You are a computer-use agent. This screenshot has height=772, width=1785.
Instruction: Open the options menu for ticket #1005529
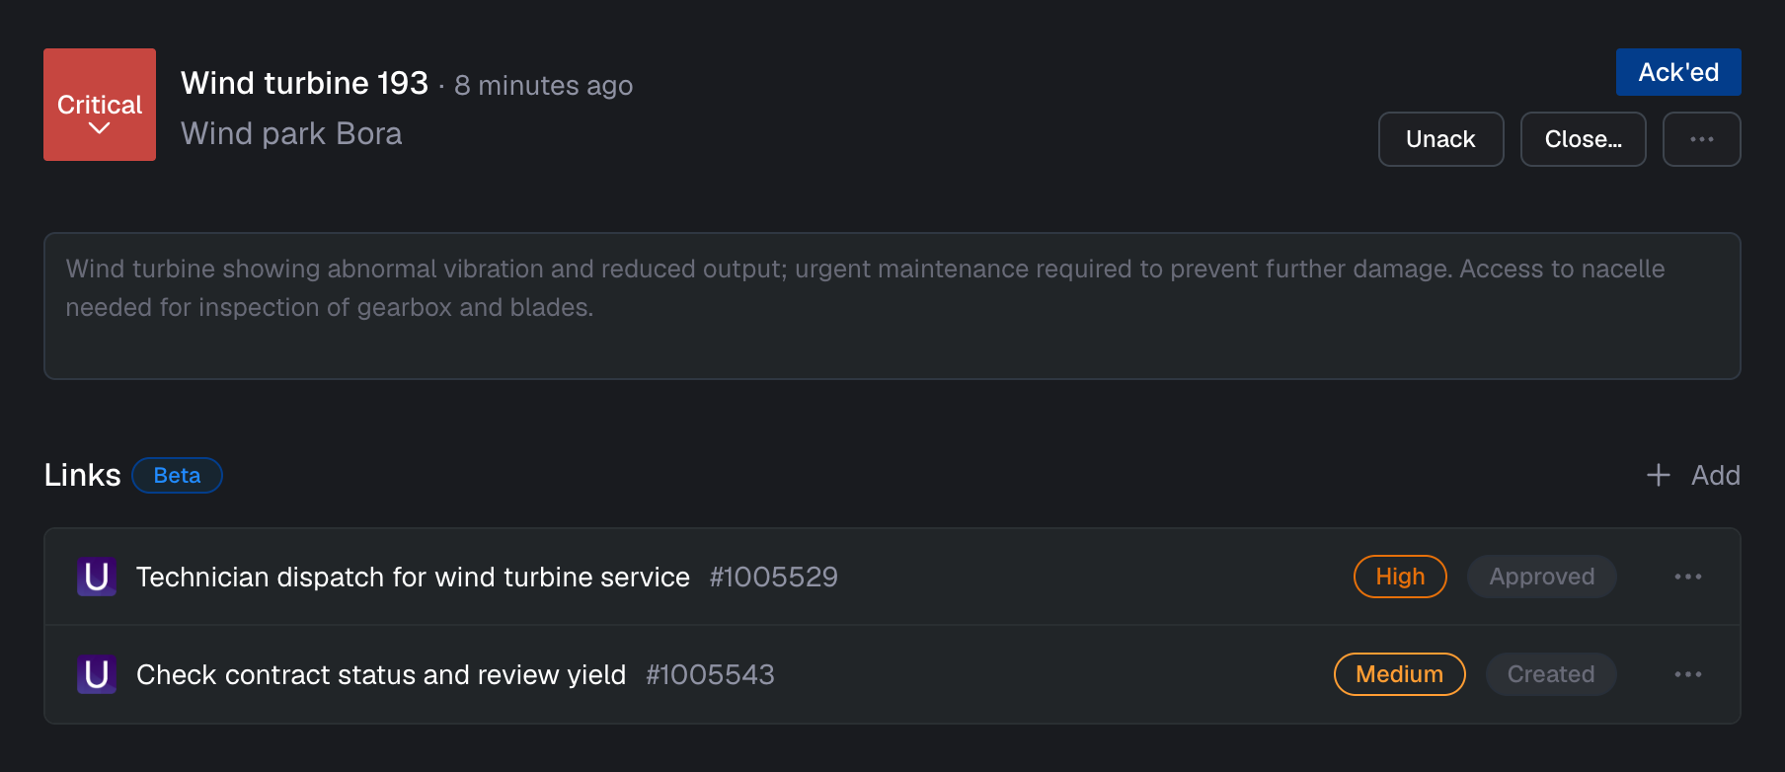tap(1688, 577)
